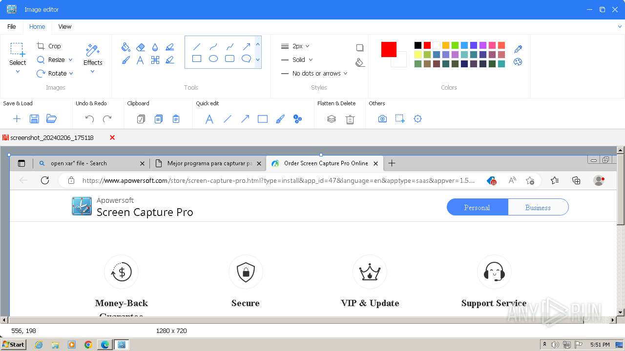625x351 pixels.
Task: Choose the speech bubble shape
Action: pos(247,58)
